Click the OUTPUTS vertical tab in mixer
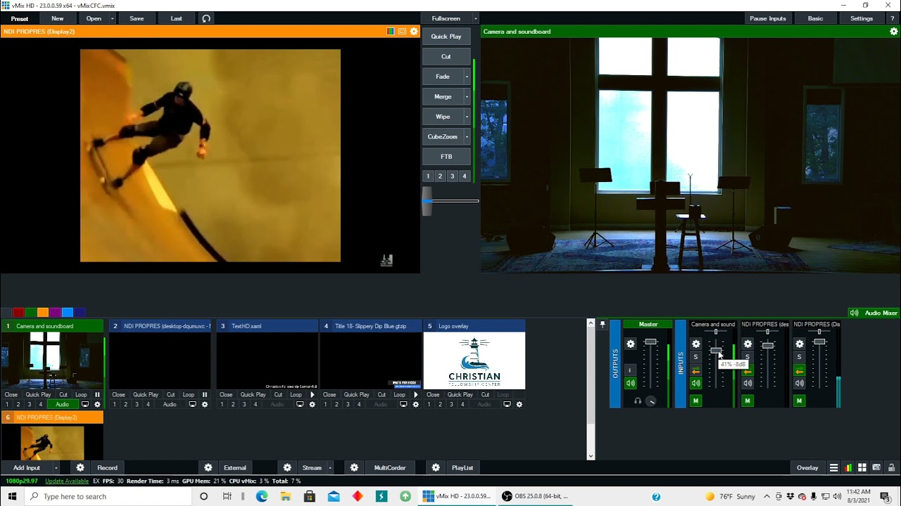The width and height of the screenshot is (901, 506). [x=615, y=363]
